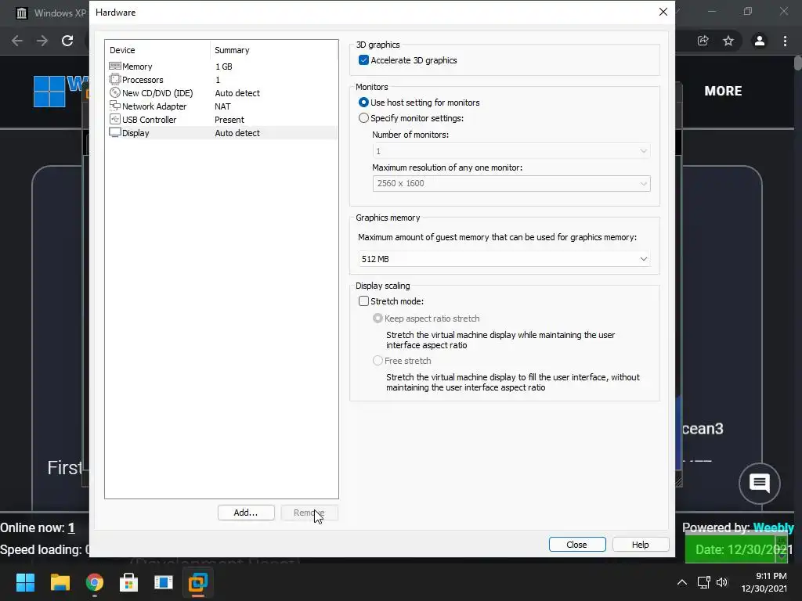The height and width of the screenshot is (601, 802).
Task: Select the Processors device icon
Action: pos(115,80)
